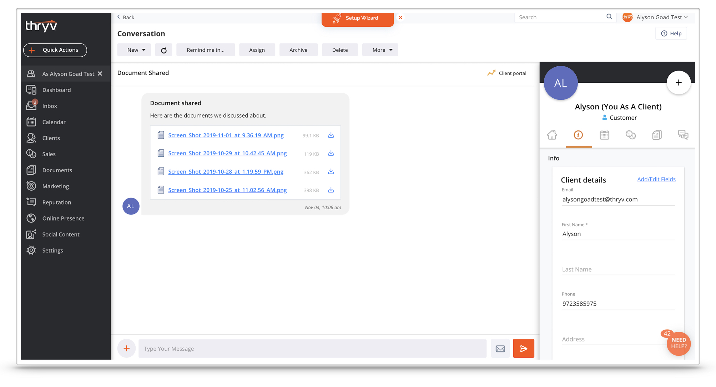Open Screen_Shot_2019-11-01_at_9.36.19_AM.png link
Image resolution: width=716 pixels, height=387 pixels.
pos(226,135)
